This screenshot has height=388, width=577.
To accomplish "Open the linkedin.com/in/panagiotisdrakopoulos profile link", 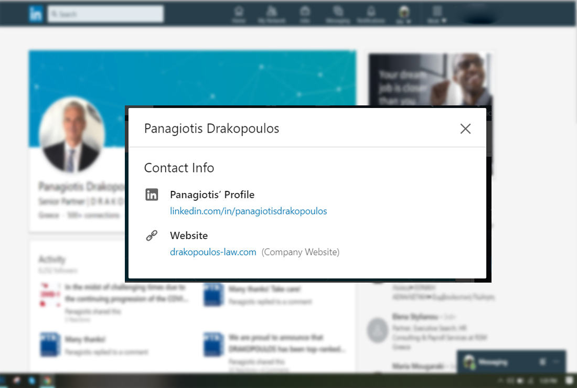I will click(x=249, y=211).
